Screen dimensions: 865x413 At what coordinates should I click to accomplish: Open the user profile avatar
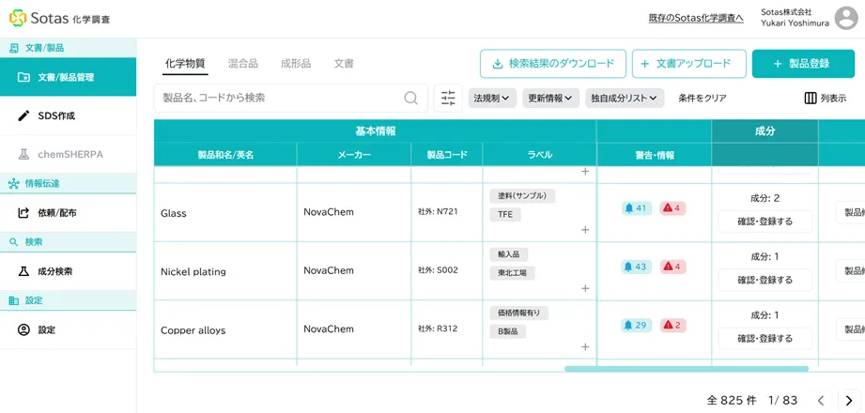click(845, 18)
